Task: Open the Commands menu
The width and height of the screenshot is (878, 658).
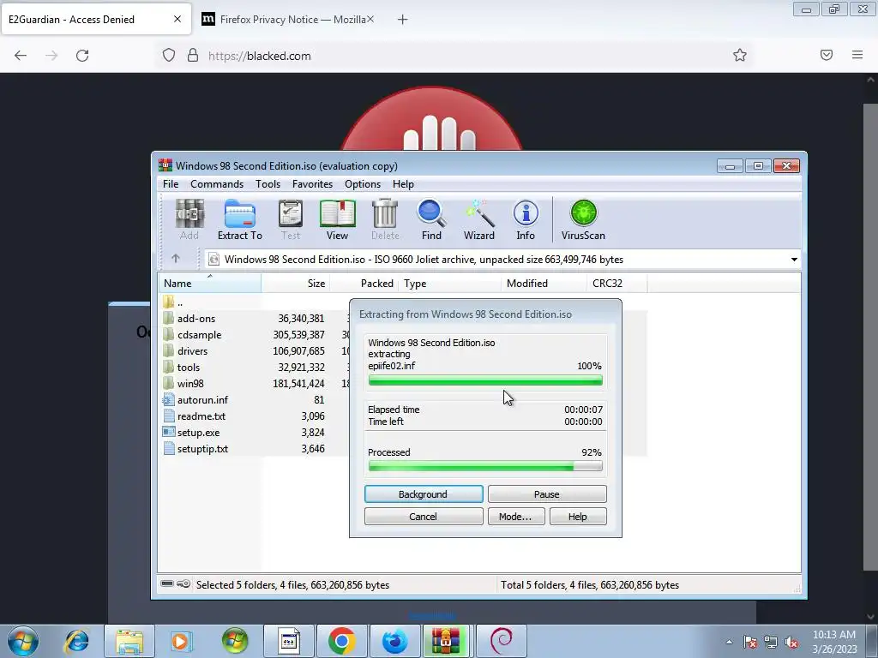Action: pos(217,184)
